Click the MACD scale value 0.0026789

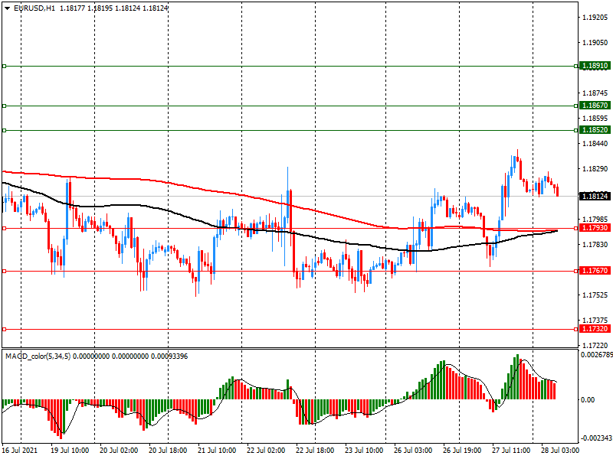pos(597,355)
